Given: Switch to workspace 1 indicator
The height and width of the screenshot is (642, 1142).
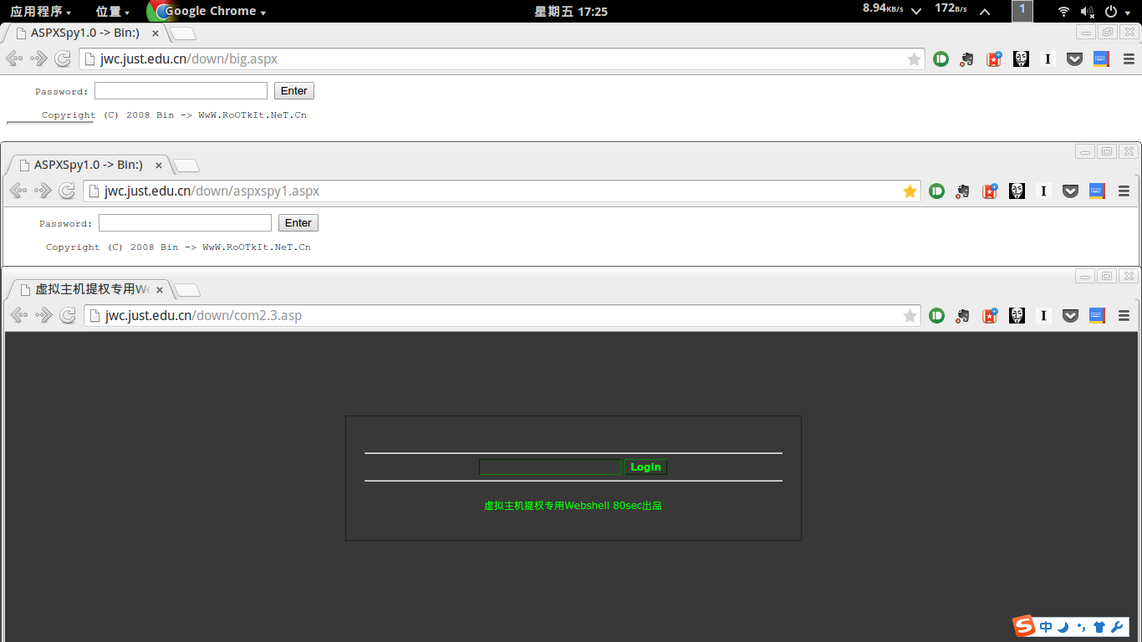Looking at the screenshot, I should pos(1022,10).
